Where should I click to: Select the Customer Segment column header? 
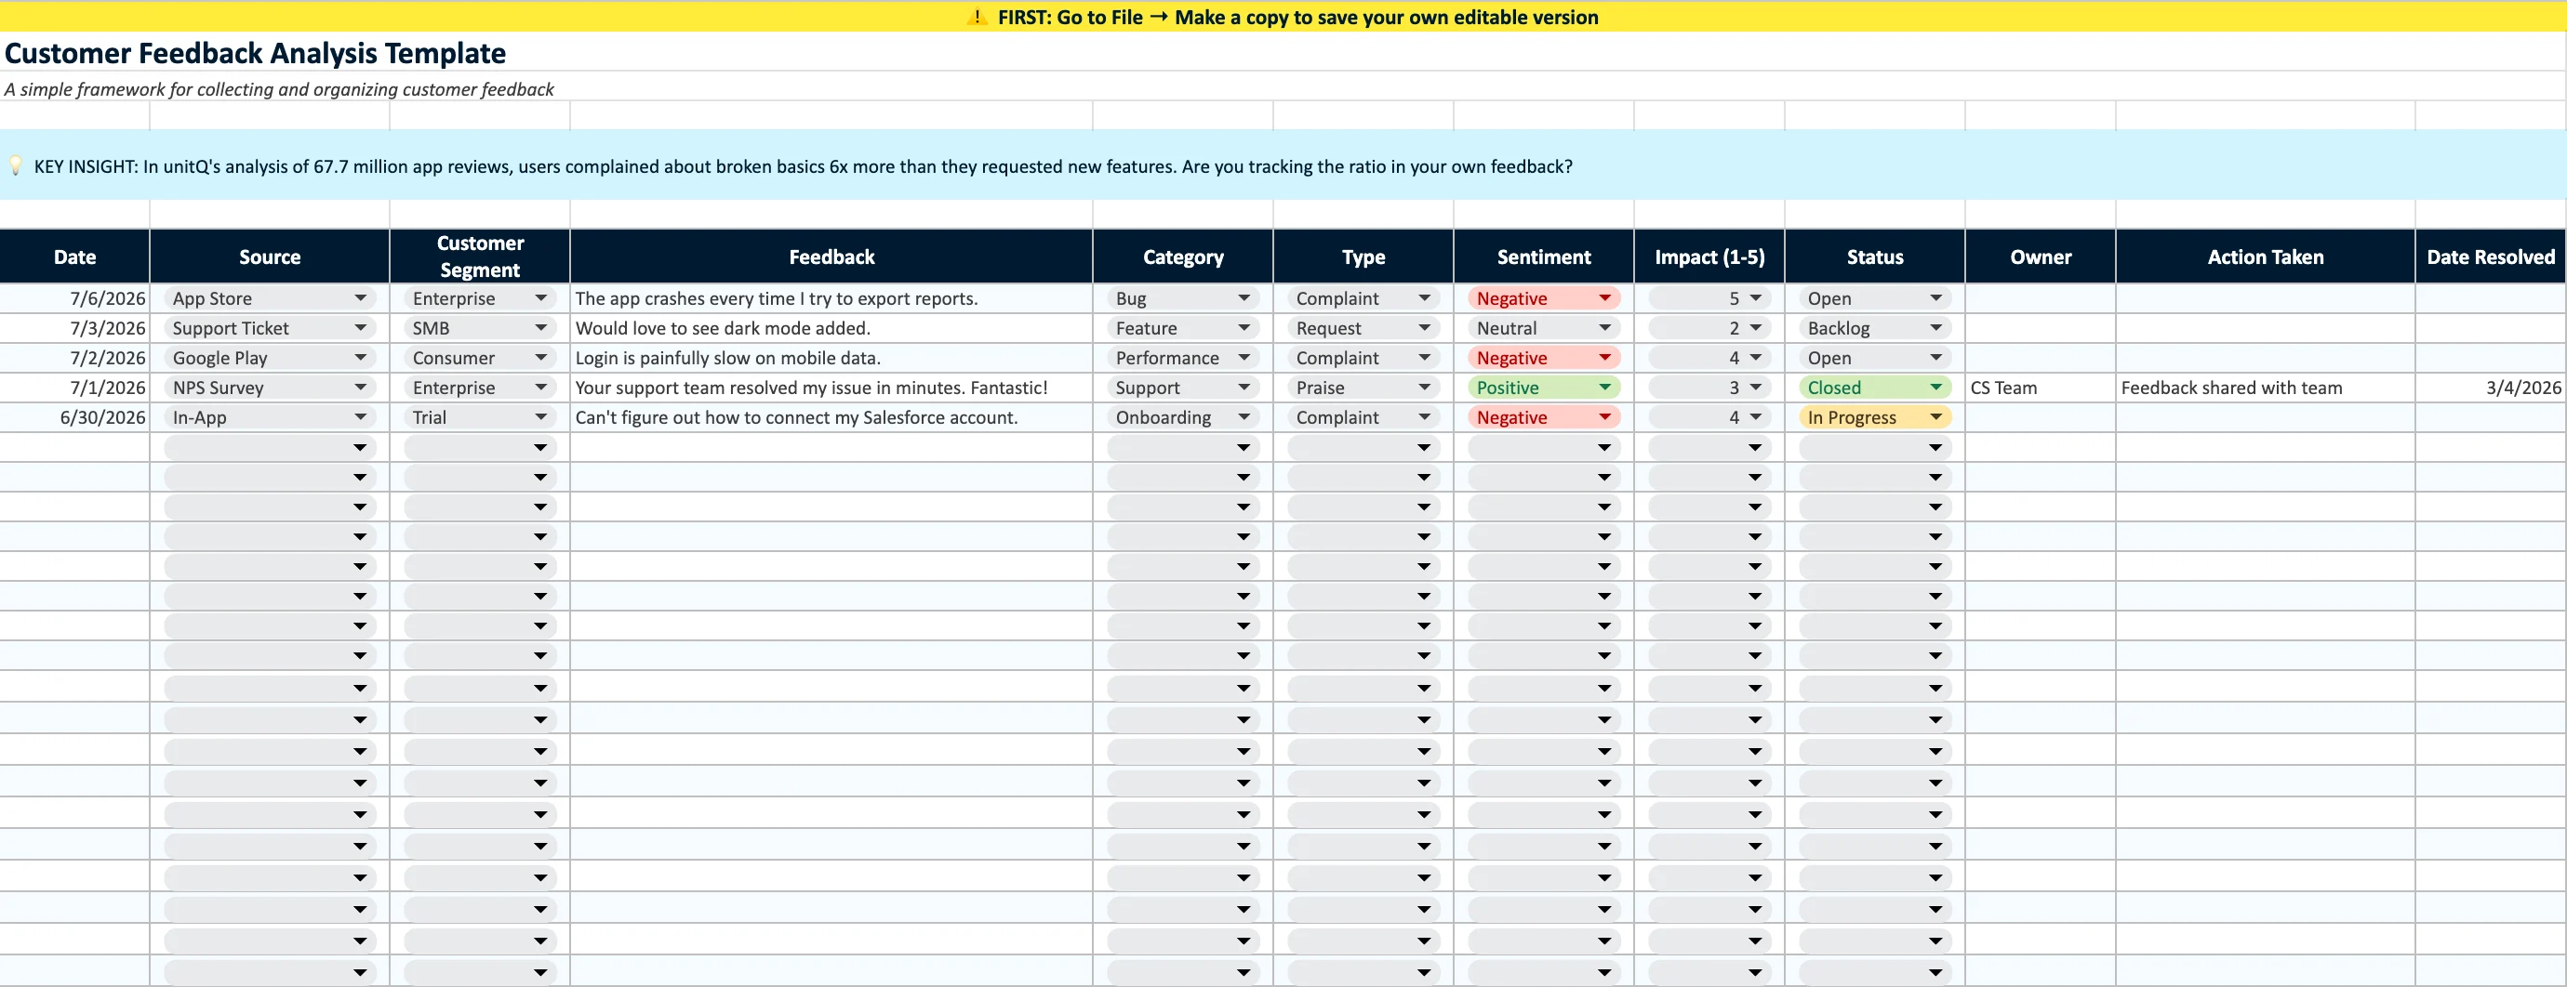(x=479, y=257)
